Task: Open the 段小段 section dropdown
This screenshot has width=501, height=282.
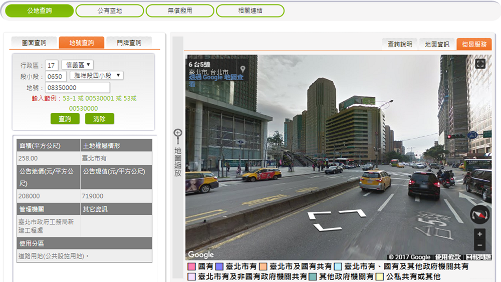Action: [x=96, y=76]
